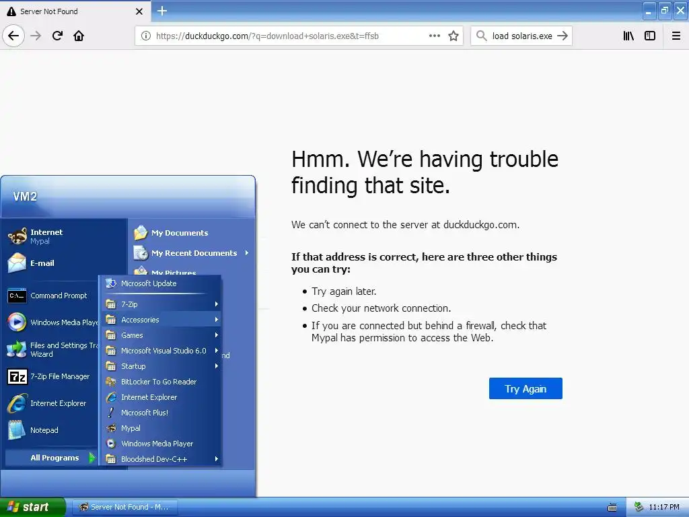Click All Programs in Start menu

(x=51, y=458)
